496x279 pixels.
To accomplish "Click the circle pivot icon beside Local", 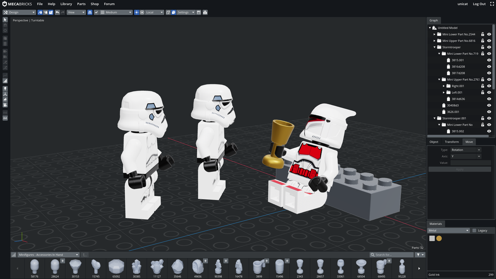I will tap(142, 12).
